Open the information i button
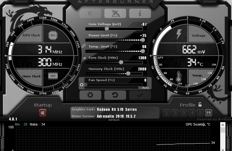The width and height of the screenshot is (232, 151). click(x=140, y=13)
